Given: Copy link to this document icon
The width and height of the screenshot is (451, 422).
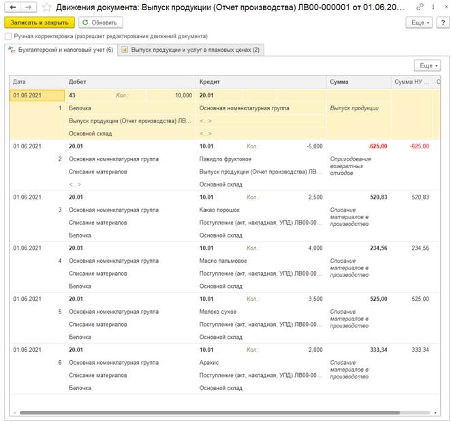Looking at the screenshot, I should [x=420, y=7].
